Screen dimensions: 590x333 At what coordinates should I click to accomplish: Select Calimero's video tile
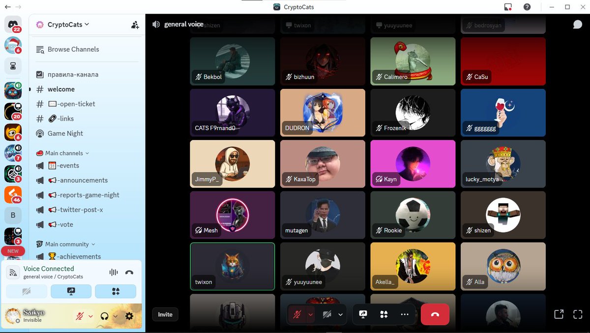(413, 61)
